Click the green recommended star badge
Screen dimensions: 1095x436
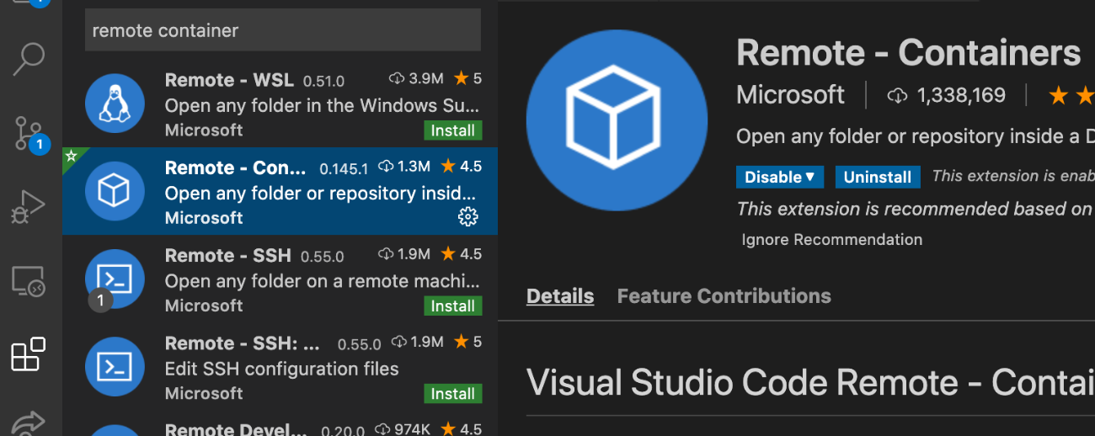tap(72, 156)
